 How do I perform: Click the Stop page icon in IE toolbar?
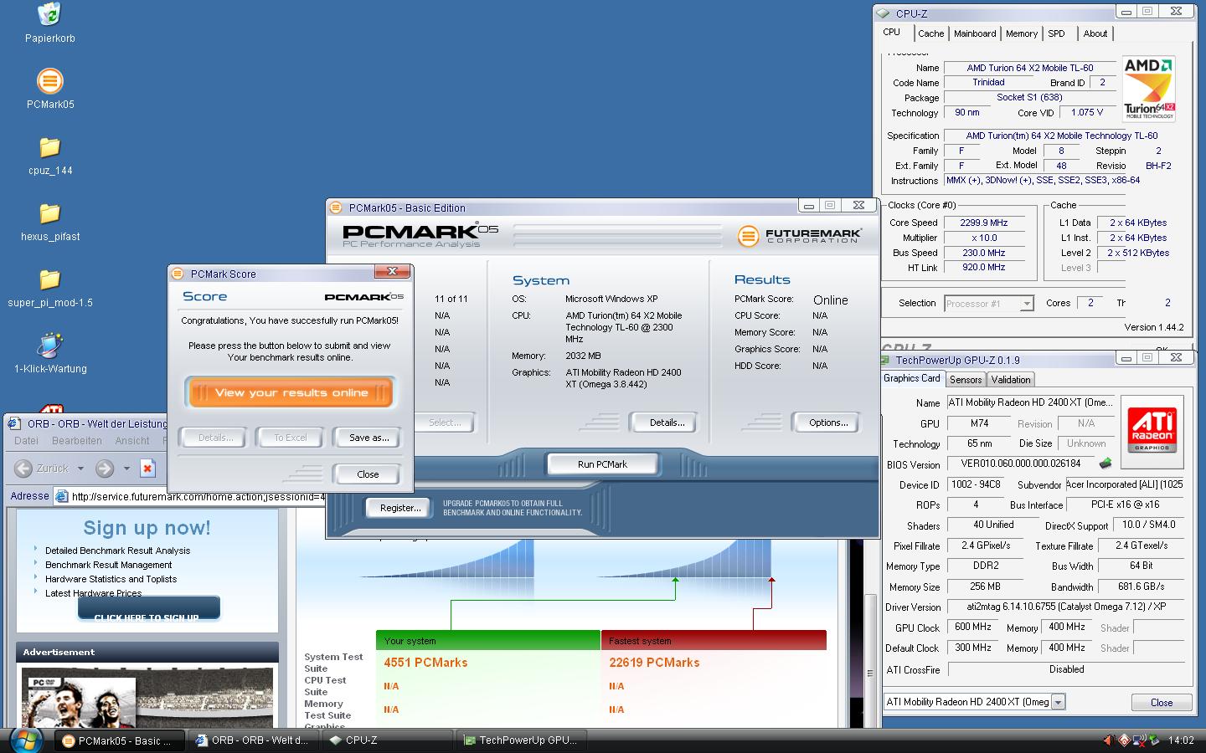[147, 469]
